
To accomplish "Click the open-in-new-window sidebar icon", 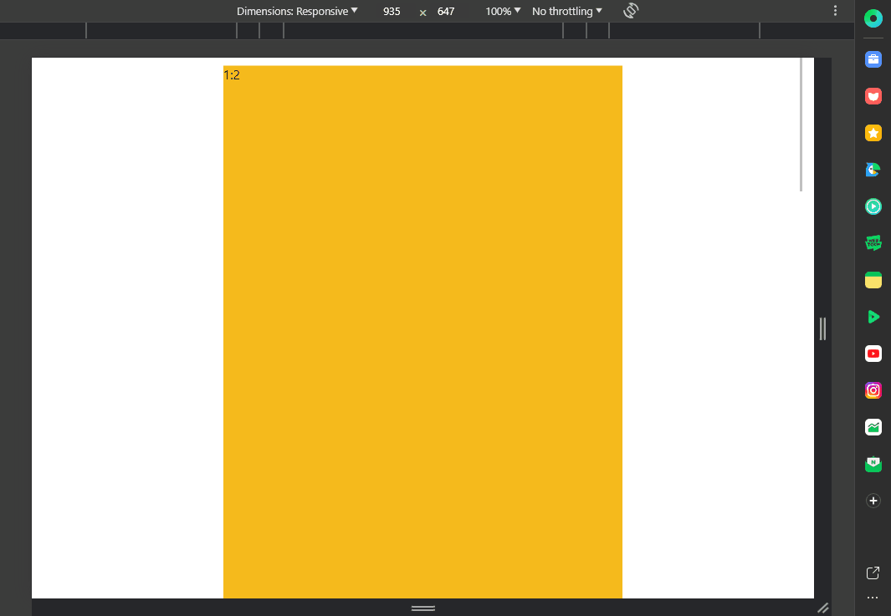I will pyautogui.click(x=873, y=573).
